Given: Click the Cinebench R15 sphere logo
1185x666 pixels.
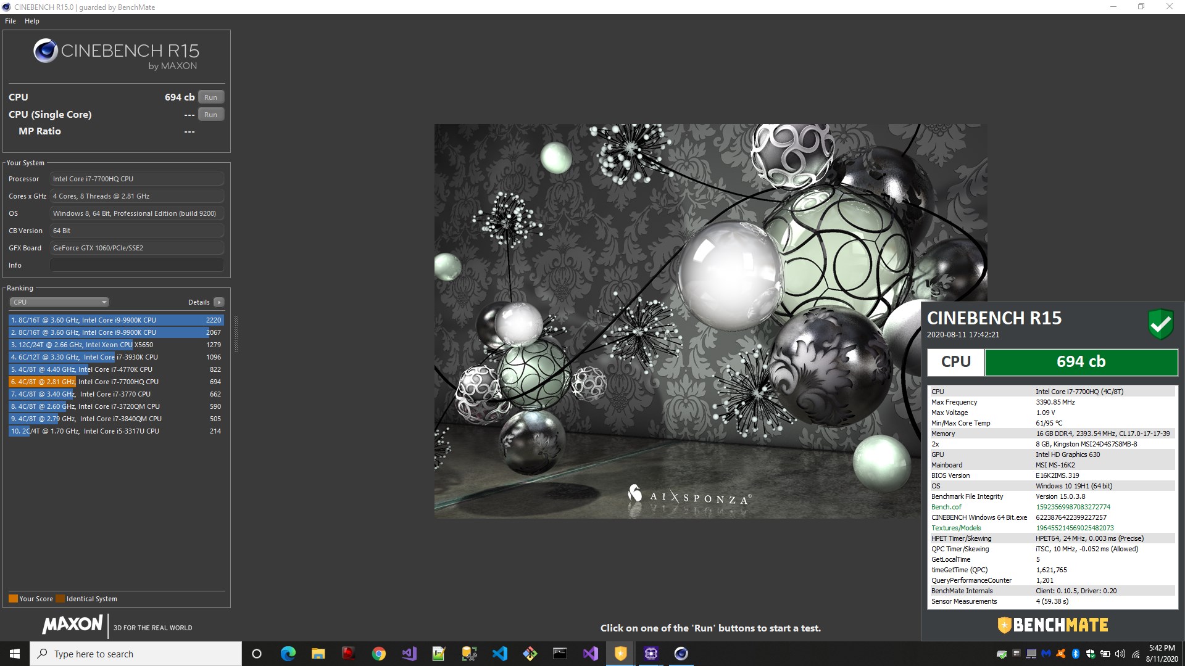Looking at the screenshot, I should (46, 51).
